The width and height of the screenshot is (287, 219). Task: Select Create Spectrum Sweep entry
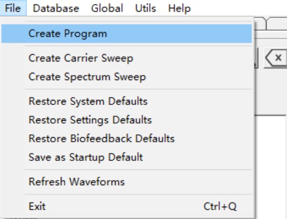[x=126, y=77]
